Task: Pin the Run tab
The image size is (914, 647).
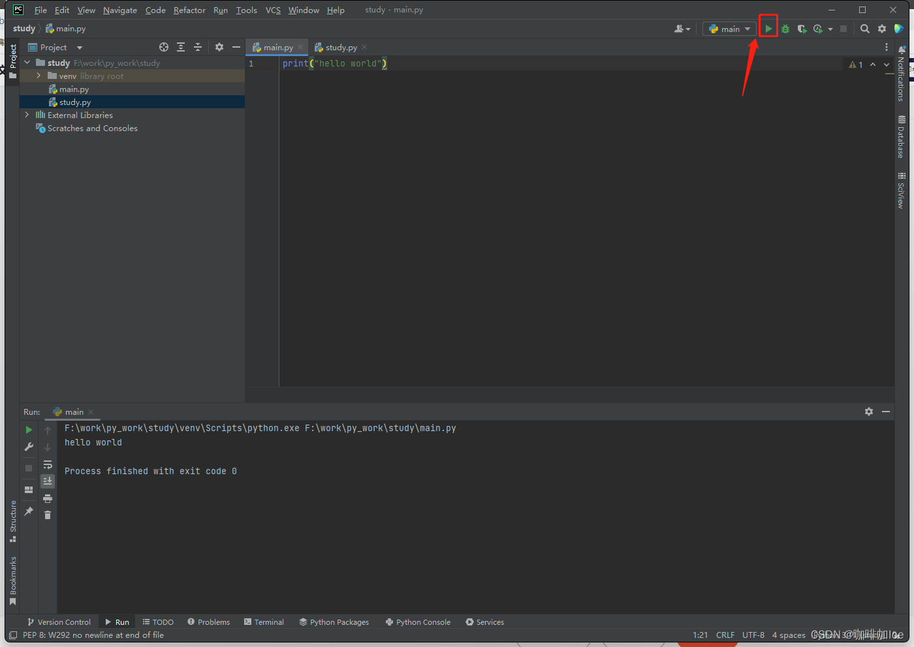Action: tap(29, 511)
